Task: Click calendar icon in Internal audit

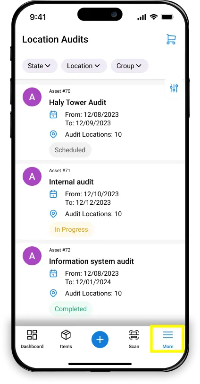Action: point(53,194)
